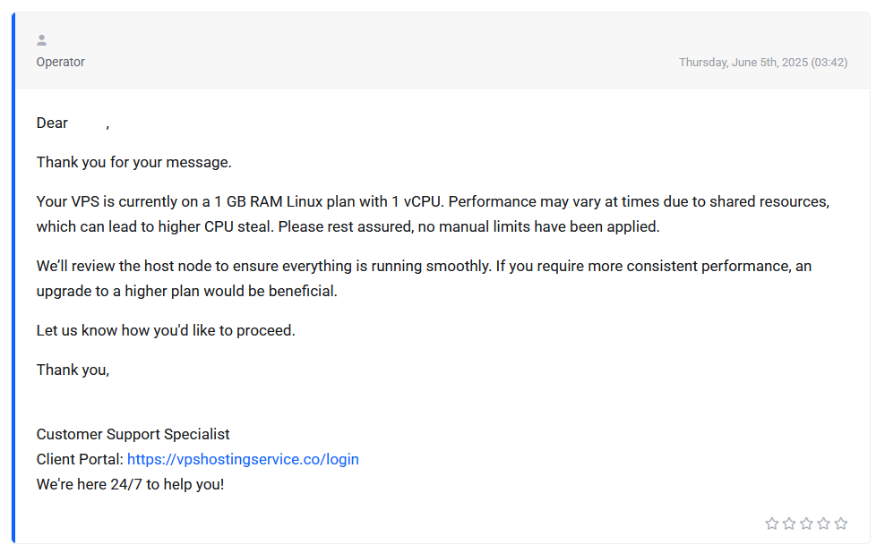Click the Dear greeting line
885x553 pixels.
[x=73, y=123]
